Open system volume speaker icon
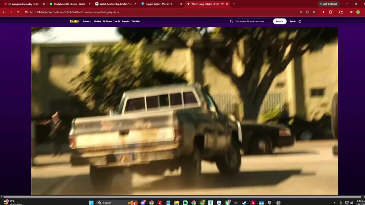This screenshot has height=205, width=365. click(x=352, y=203)
